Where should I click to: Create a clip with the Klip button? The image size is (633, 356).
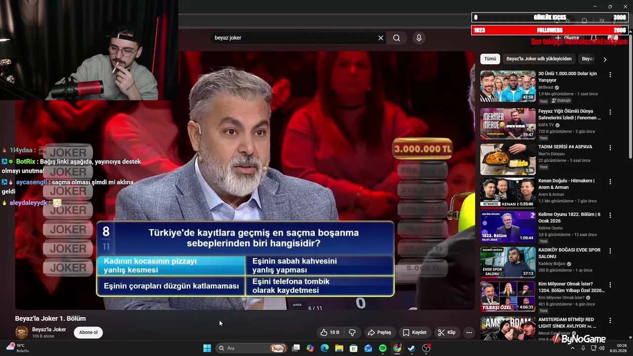pyautogui.click(x=447, y=332)
